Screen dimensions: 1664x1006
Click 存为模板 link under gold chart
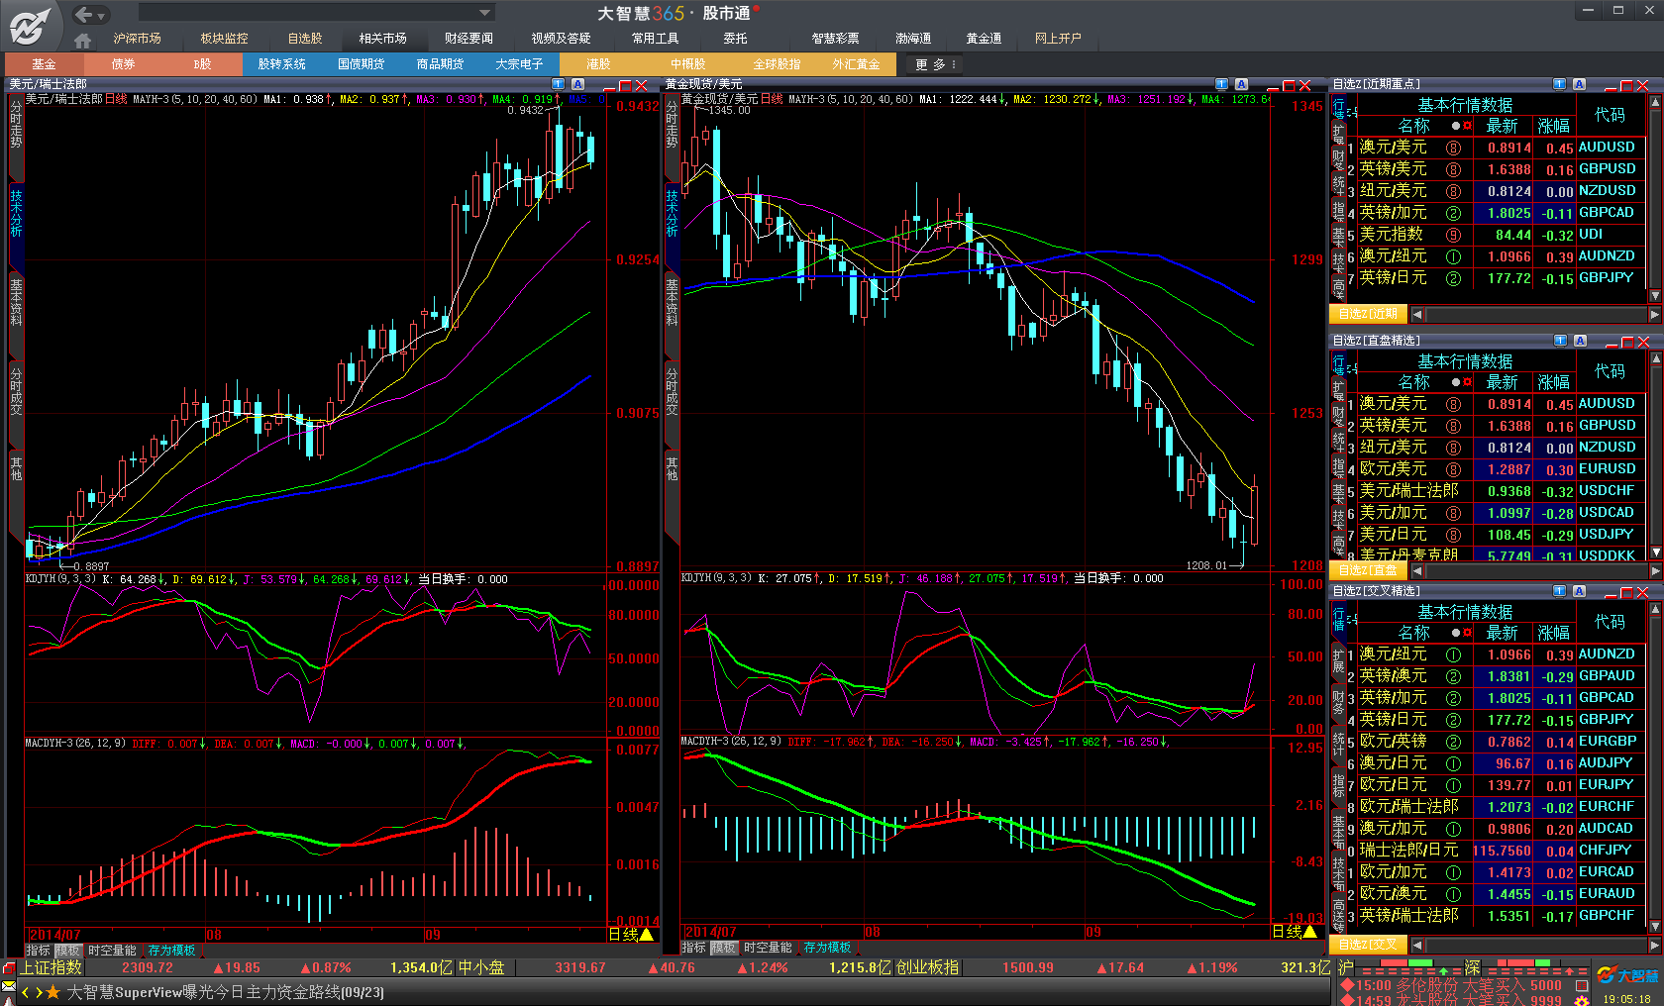tap(827, 948)
